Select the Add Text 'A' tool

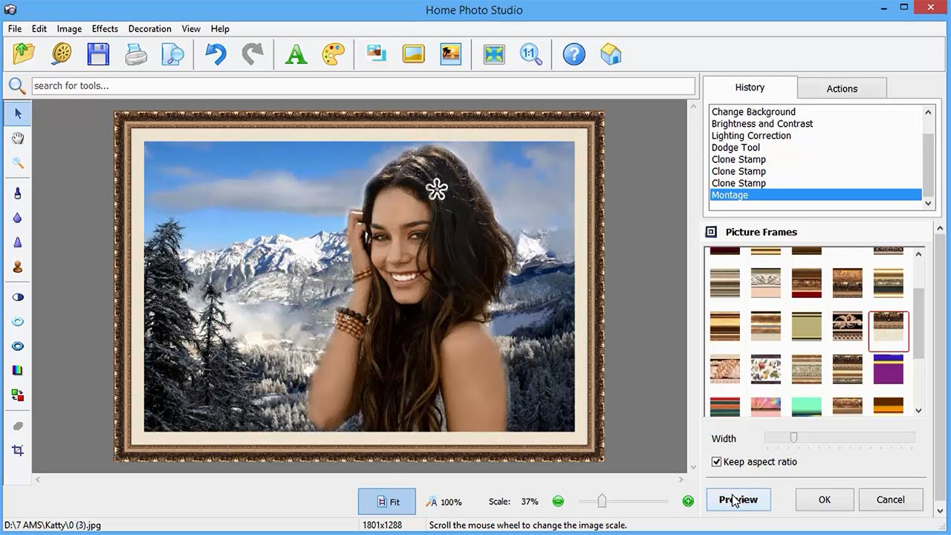pos(296,54)
